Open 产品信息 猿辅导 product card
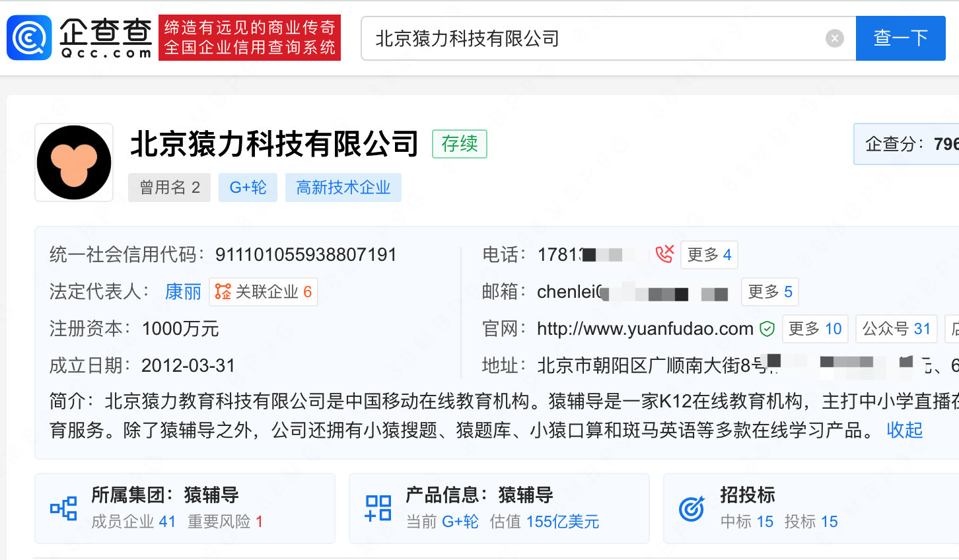 [499, 508]
